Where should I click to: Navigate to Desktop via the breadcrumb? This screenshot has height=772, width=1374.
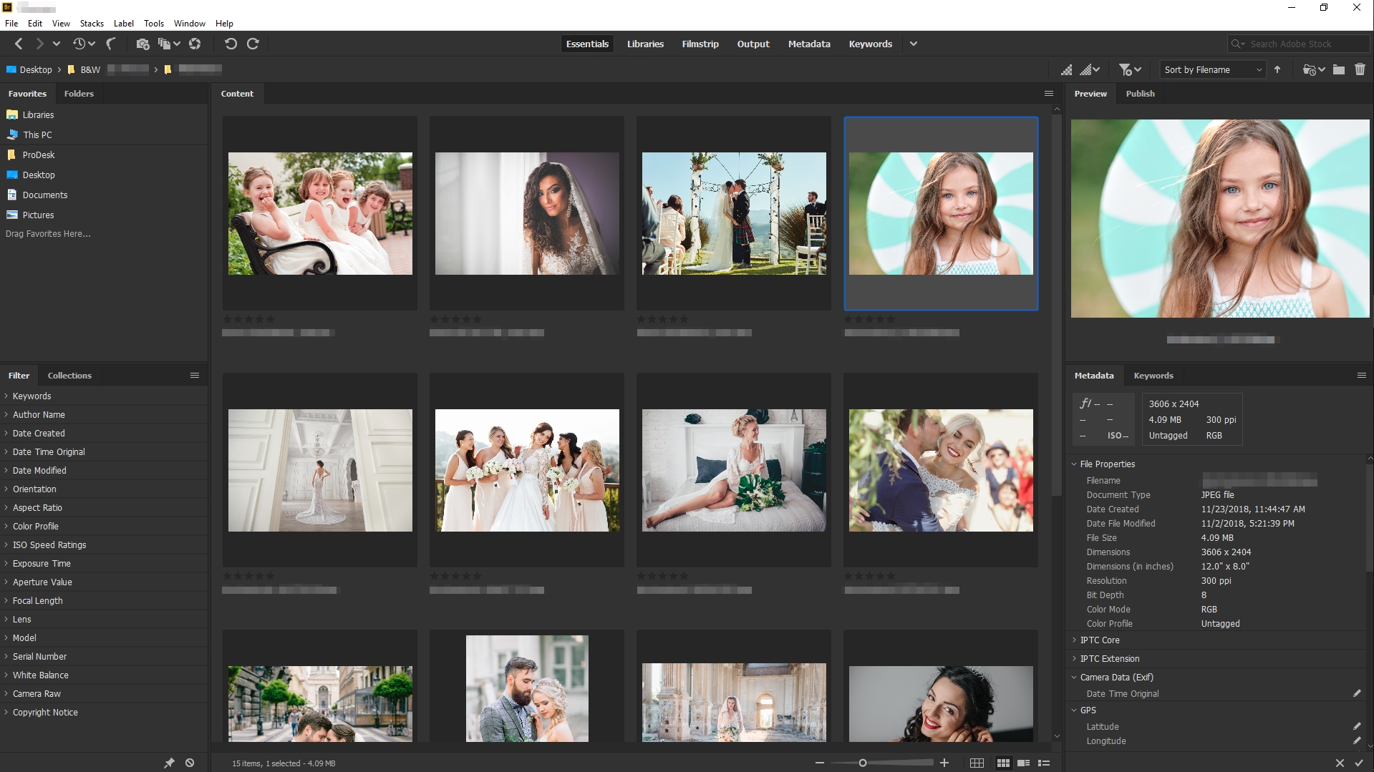click(x=37, y=69)
